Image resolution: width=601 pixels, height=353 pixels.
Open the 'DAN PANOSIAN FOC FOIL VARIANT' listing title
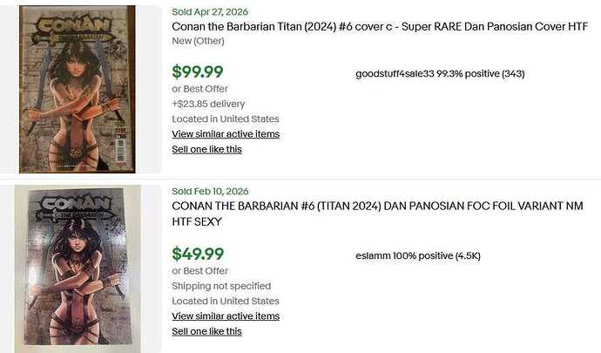pyautogui.click(x=377, y=214)
